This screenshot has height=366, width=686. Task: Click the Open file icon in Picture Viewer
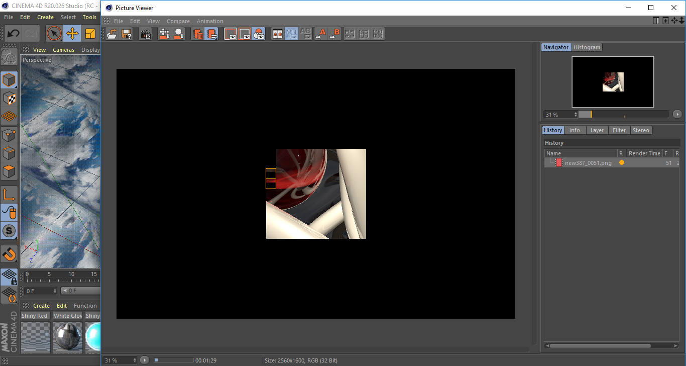click(112, 34)
